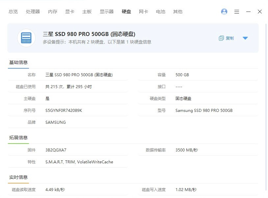
Task: Open the 显示器 tab
Action: coord(107,12)
